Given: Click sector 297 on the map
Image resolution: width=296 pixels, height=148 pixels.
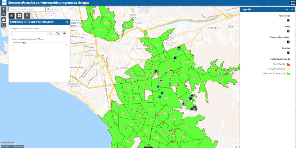Looking at the screenshot, I should click(166, 98).
